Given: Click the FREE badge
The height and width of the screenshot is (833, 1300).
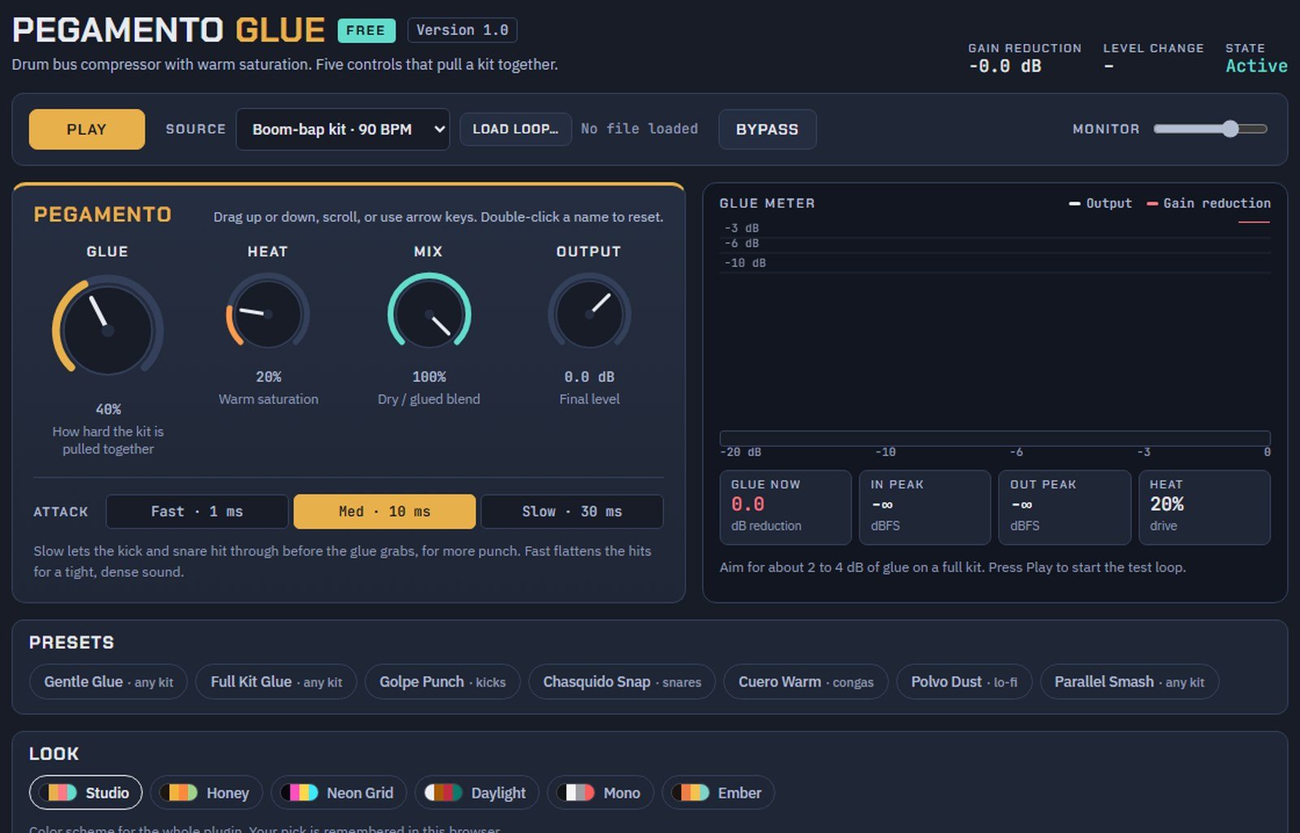Looking at the screenshot, I should point(366,30).
